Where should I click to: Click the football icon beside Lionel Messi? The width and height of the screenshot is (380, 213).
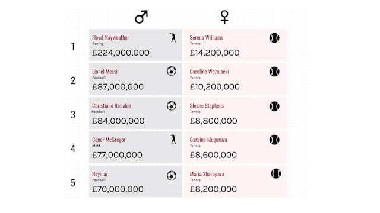point(172,71)
